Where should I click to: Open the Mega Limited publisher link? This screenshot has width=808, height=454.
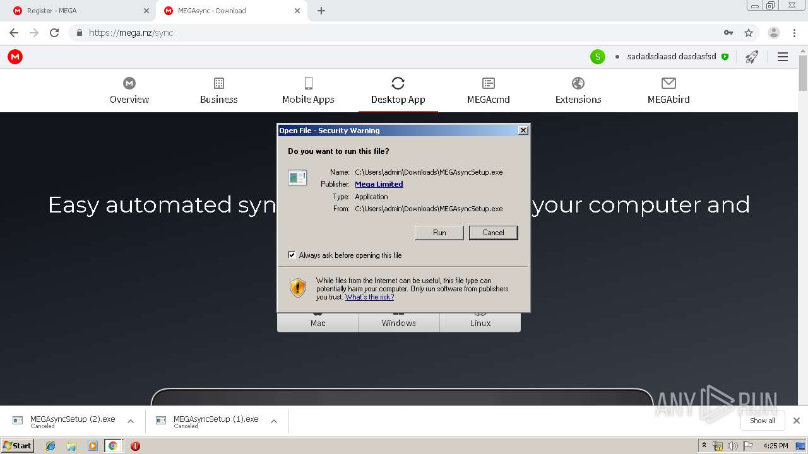(379, 184)
